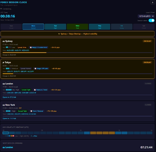This screenshot has height=152, width=156.
Task: Click the Tokyo session progress bar
Action: click(77, 74)
